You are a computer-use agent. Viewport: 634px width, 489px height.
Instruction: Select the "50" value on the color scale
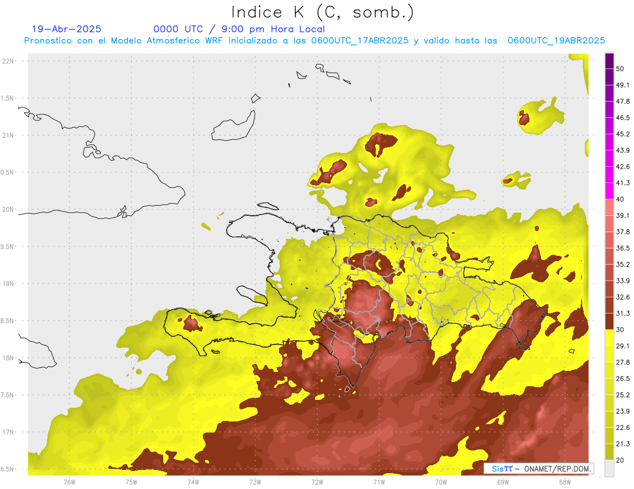pyautogui.click(x=620, y=69)
